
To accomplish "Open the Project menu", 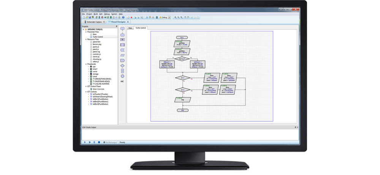I will pos(89,14).
